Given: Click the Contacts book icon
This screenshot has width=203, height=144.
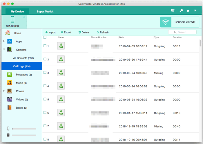Looking at the screenshot, I should click(x=10, y=50).
